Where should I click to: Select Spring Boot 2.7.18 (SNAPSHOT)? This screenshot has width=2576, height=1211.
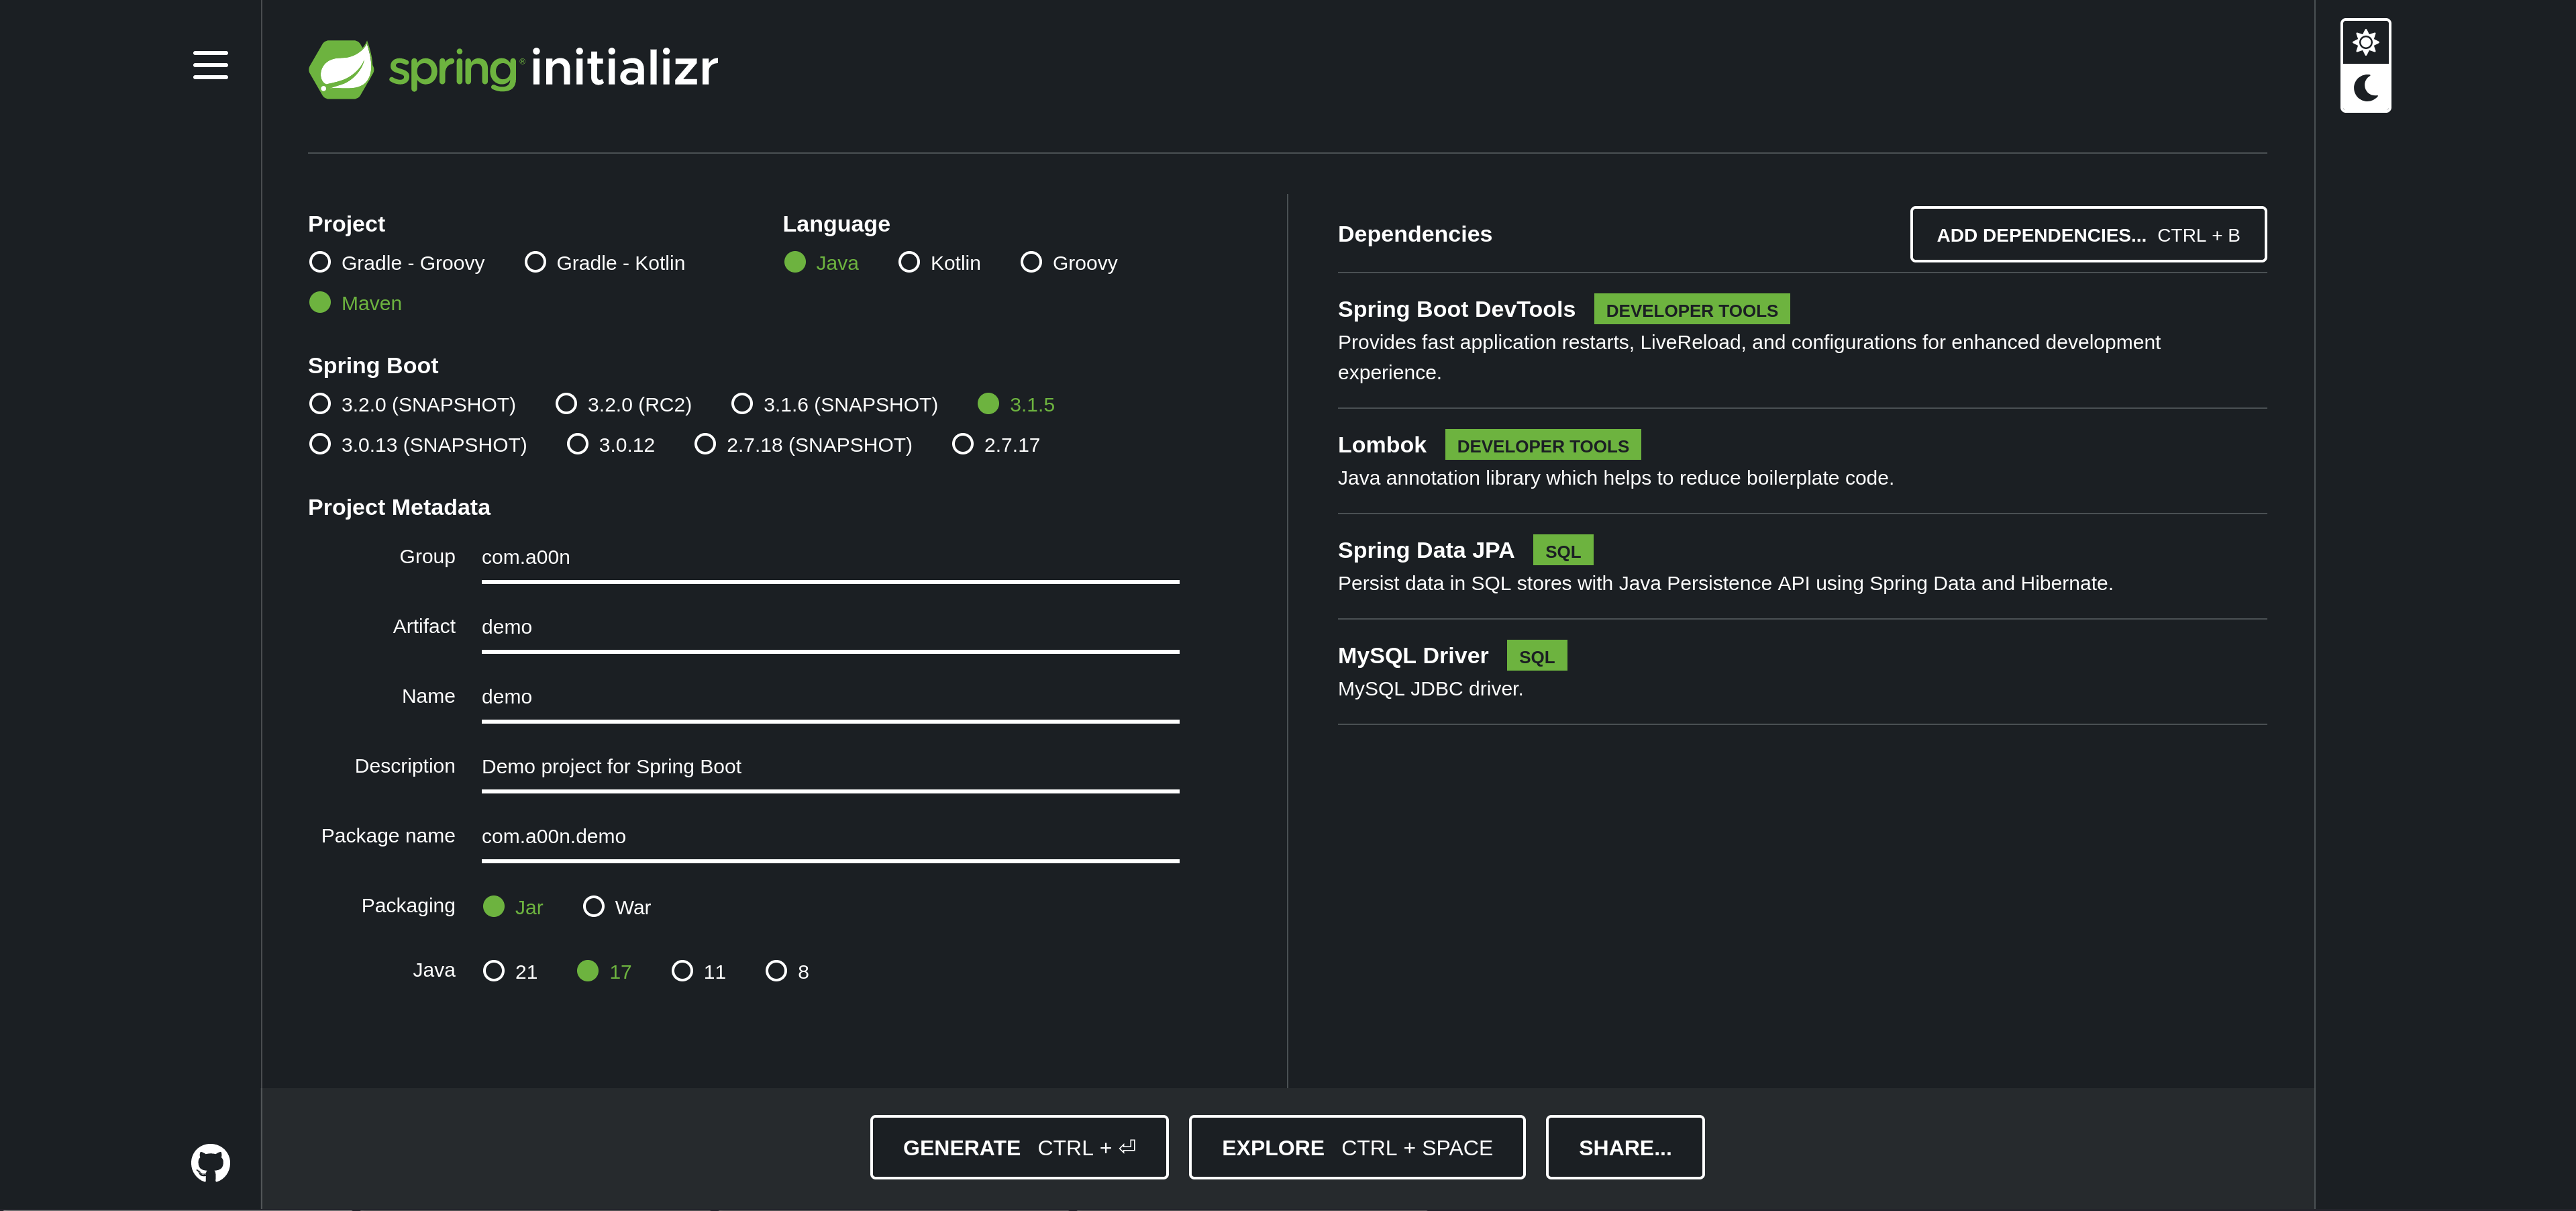[x=803, y=444]
